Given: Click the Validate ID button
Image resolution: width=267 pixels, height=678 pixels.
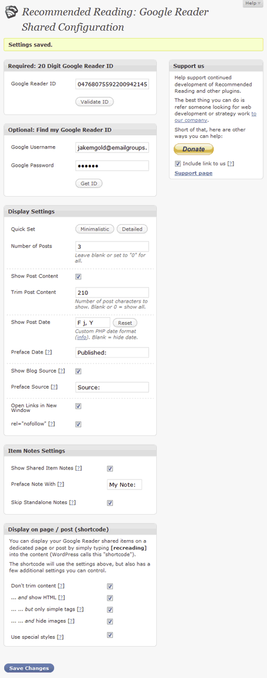Looking at the screenshot, I should point(95,101).
